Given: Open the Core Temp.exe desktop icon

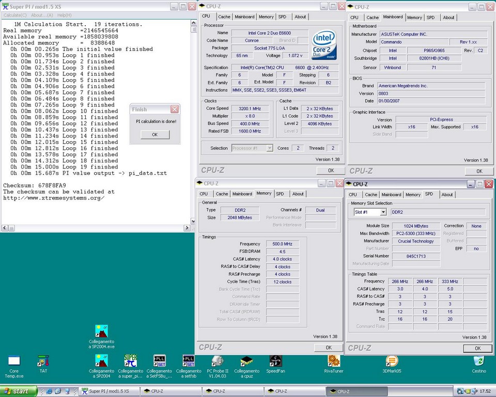Looking at the screenshot, I should coord(14,367).
